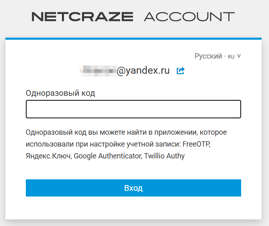Click the @yandex.ru email address text
269x226 pixels.
tap(144, 70)
